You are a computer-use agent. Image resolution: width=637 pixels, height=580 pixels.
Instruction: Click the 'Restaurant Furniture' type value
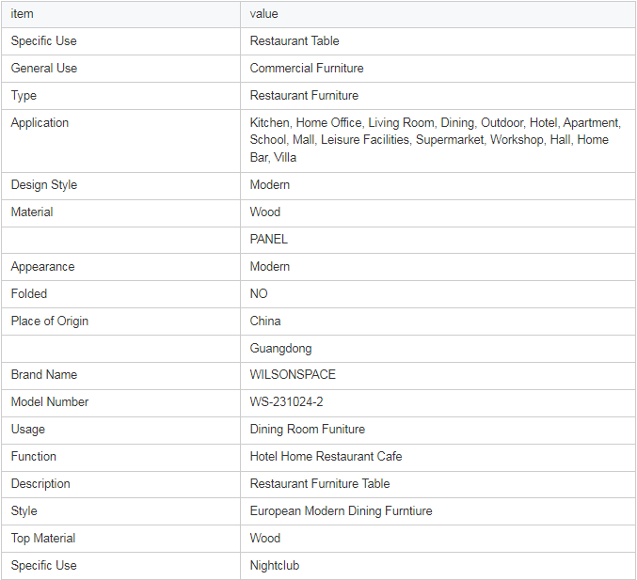304,95
